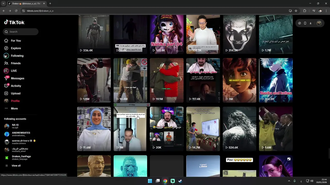
Task: Go to the Following feed
Action: point(17,56)
